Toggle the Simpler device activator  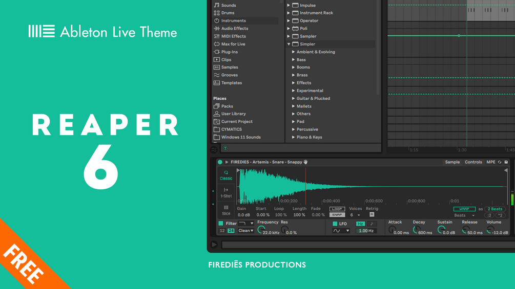tap(220, 162)
